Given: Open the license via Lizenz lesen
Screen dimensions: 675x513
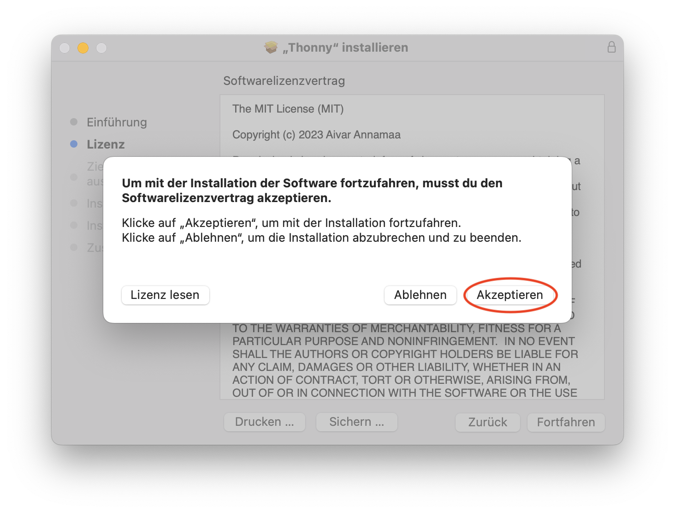Looking at the screenshot, I should click(x=165, y=295).
